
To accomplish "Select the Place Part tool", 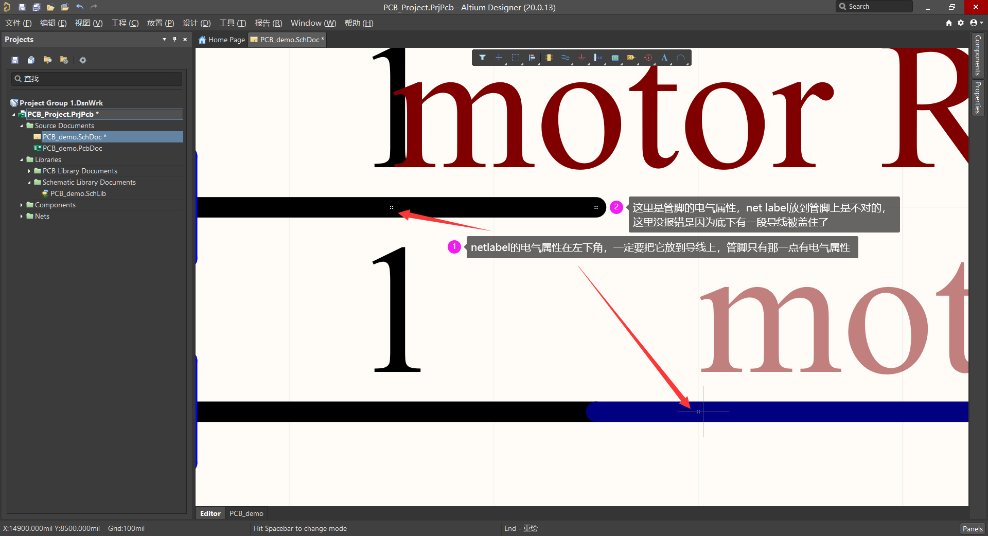I will tap(549, 58).
